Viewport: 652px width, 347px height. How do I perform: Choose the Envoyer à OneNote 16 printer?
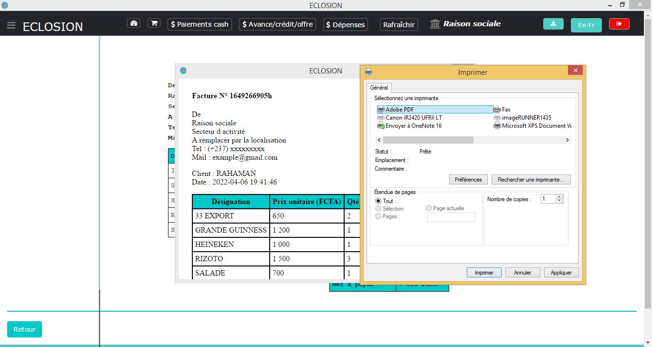click(413, 126)
